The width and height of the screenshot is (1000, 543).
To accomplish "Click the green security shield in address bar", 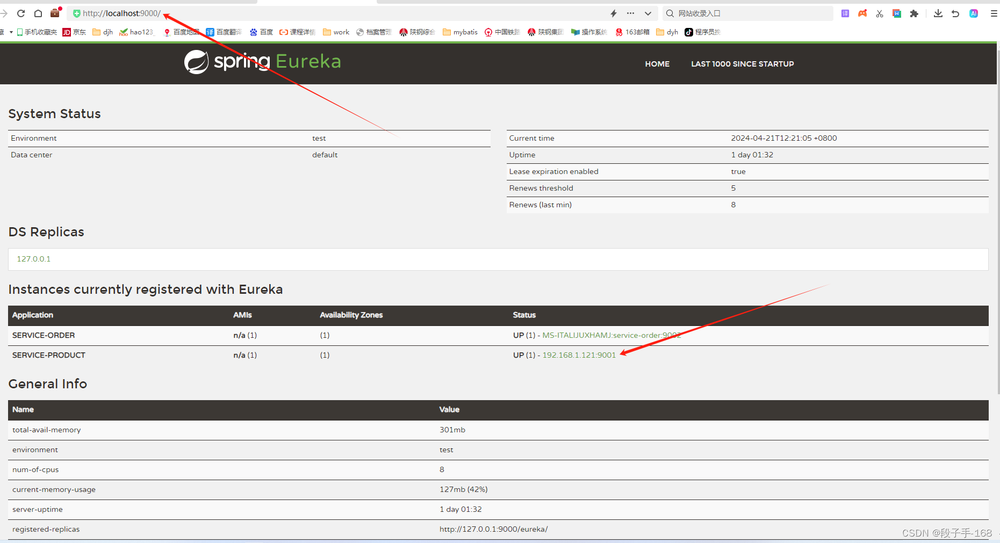I will pyautogui.click(x=76, y=13).
